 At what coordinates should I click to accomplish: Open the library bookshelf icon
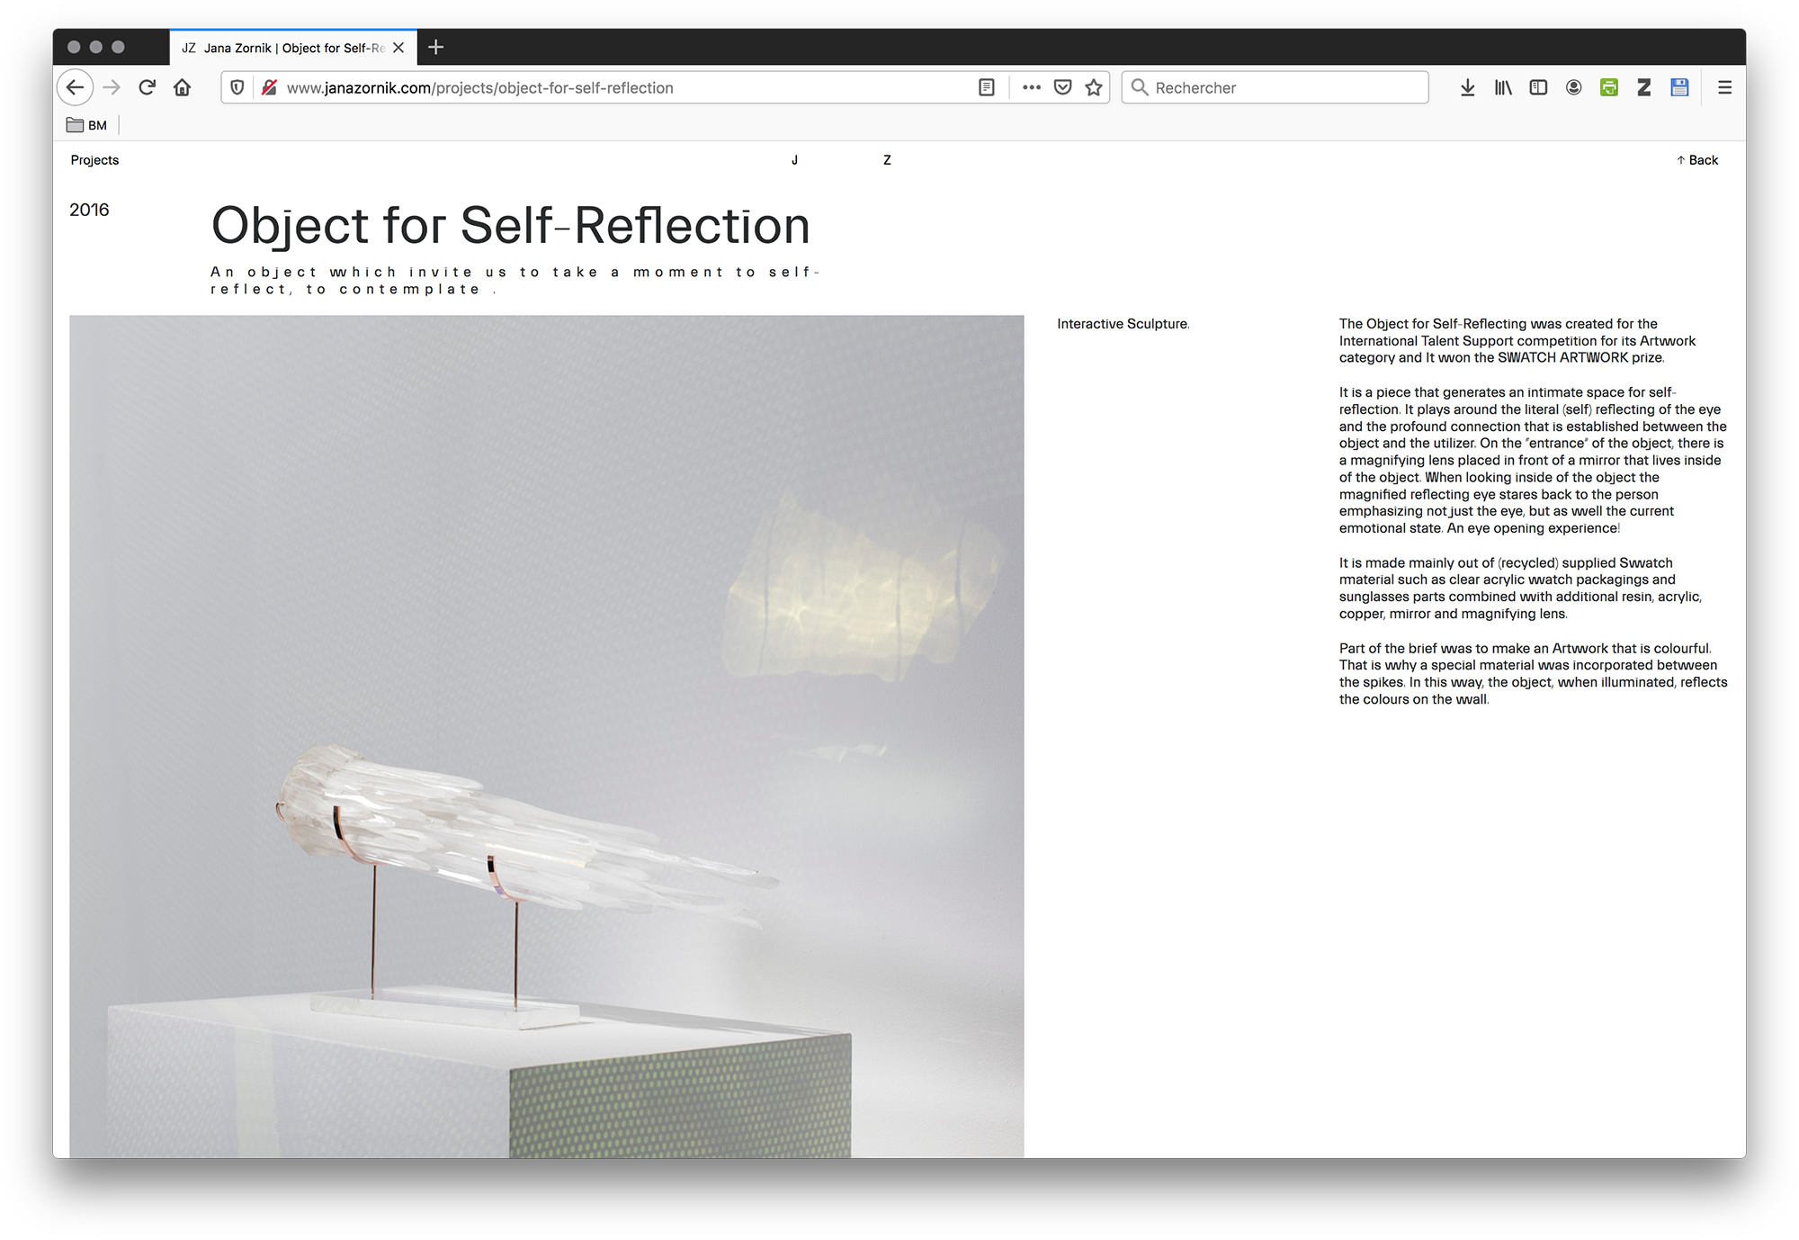(1503, 87)
